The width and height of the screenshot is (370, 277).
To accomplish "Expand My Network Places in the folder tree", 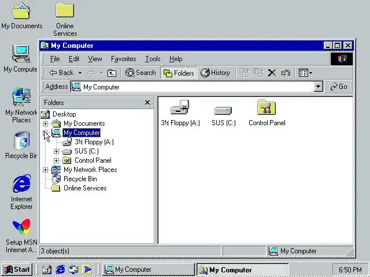I will point(45,170).
